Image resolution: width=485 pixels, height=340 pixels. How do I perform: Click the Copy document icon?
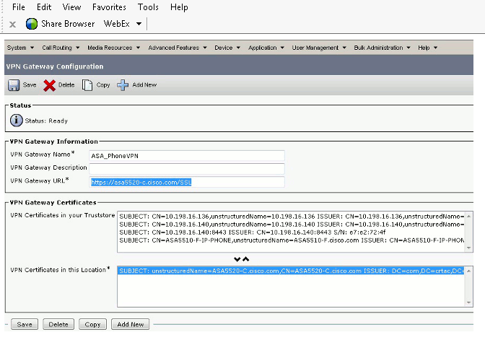click(x=87, y=85)
